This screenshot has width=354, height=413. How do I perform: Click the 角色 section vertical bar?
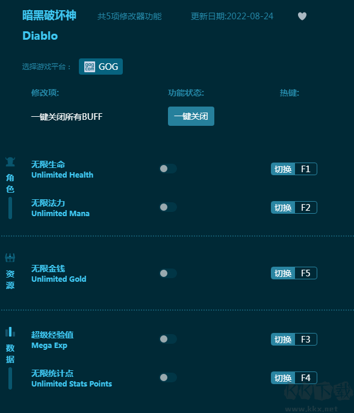pyautogui.click(x=10, y=208)
